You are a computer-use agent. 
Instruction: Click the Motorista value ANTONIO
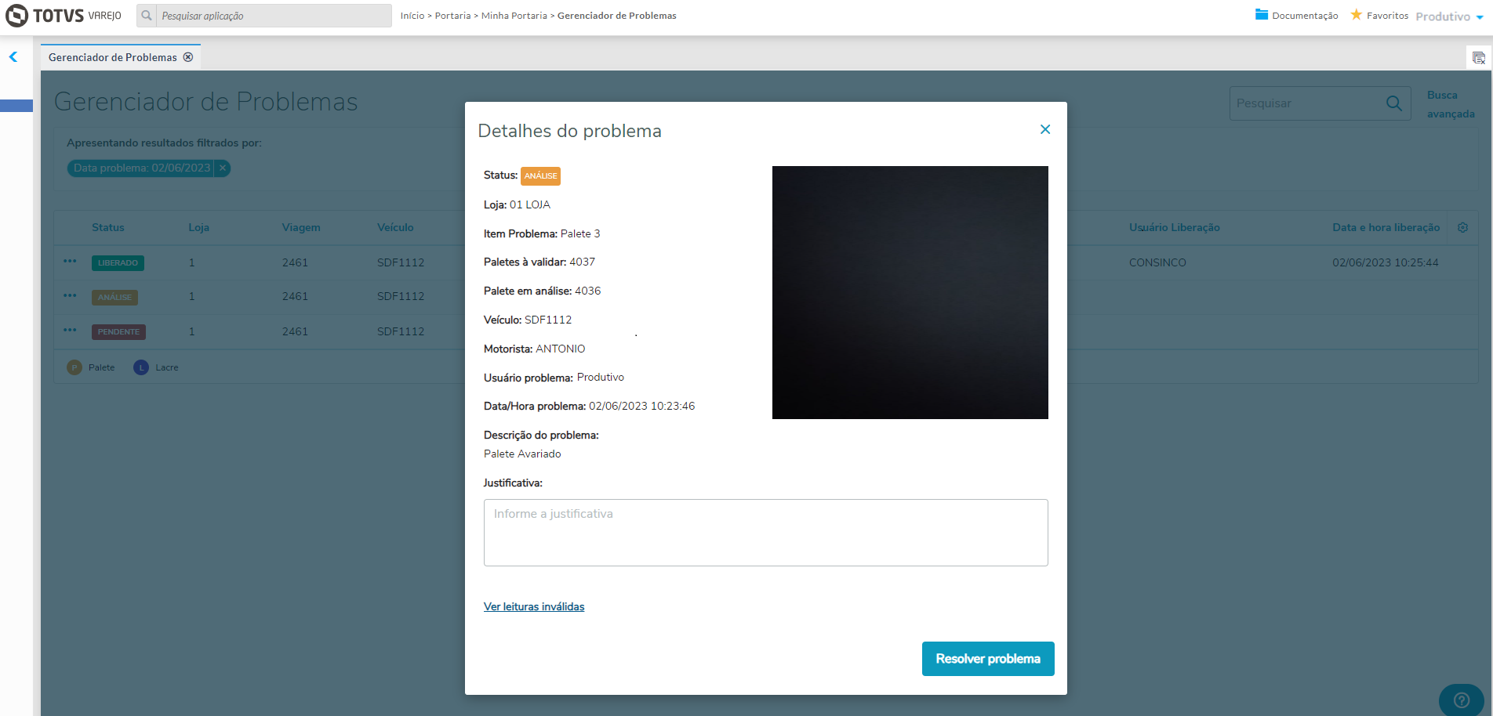tap(561, 349)
